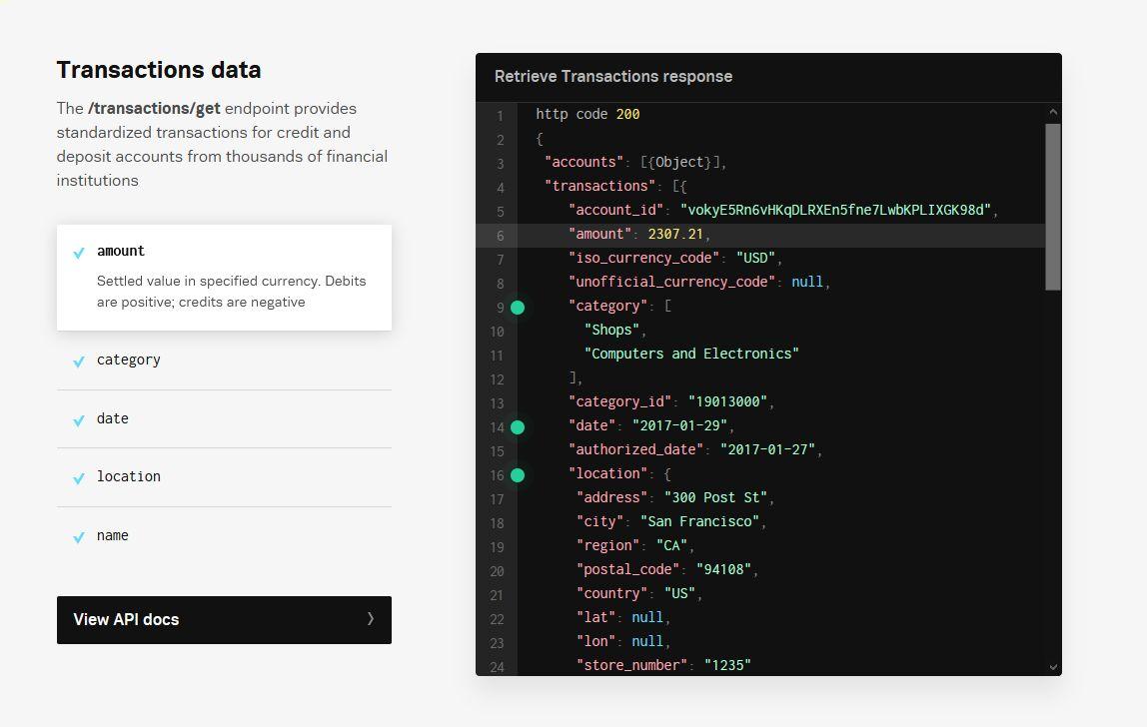Click the checkmark icon beside name

pyautogui.click(x=79, y=537)
